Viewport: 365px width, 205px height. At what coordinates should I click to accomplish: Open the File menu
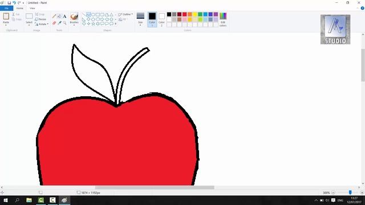[6, 8]
